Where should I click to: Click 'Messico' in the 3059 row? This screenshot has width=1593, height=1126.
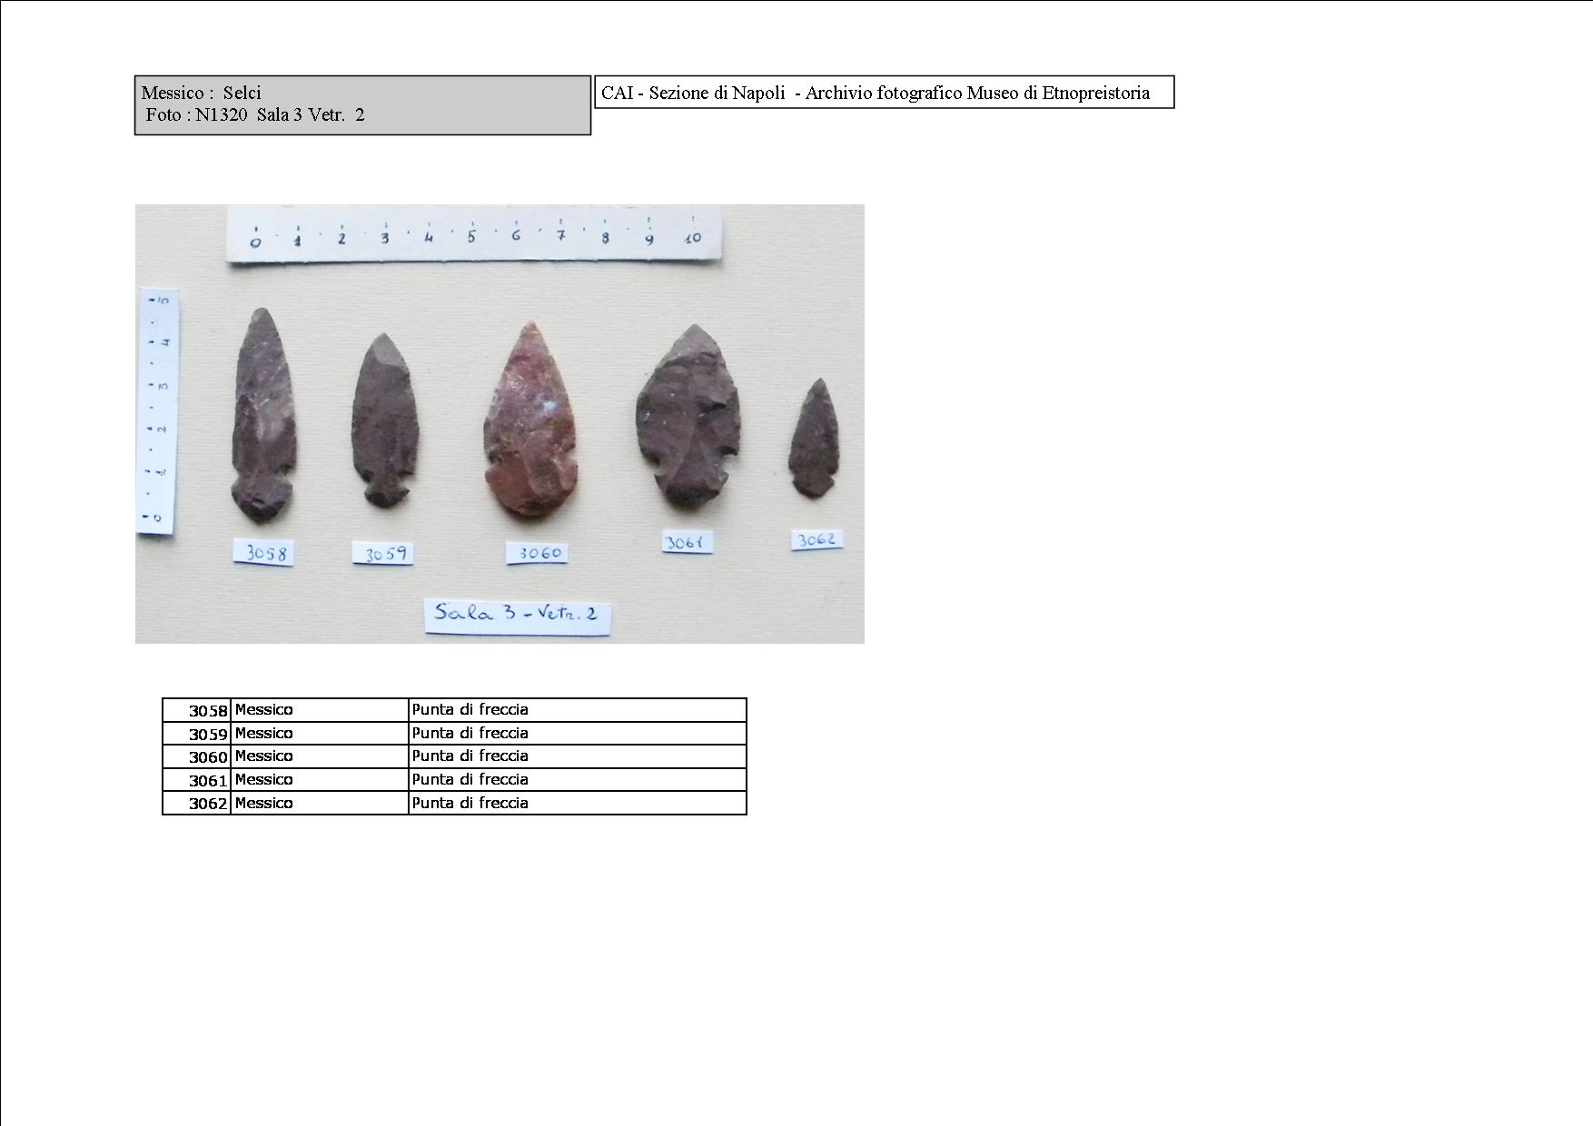point(264,733)
